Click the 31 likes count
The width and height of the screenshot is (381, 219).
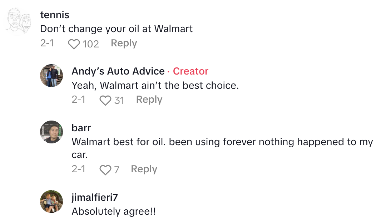pyautogui.click(x=119, y=100)
